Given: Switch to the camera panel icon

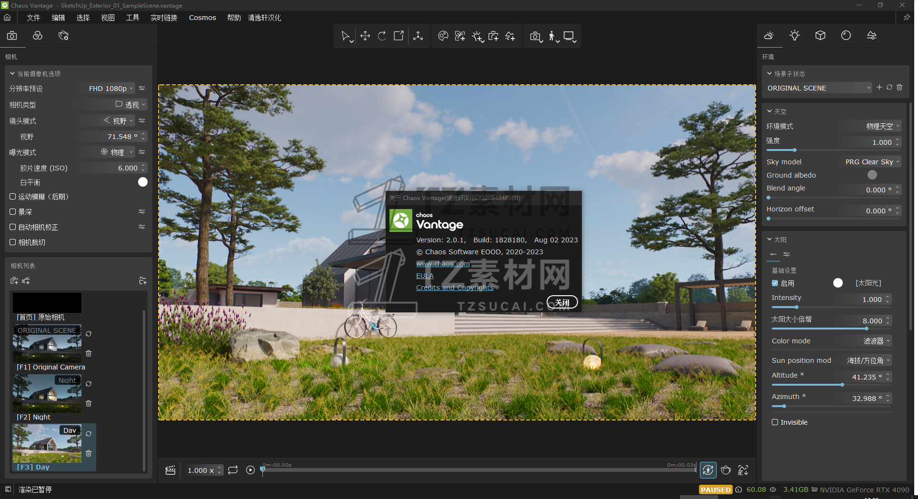Looking at the screenshot, I should click(12, 36).
